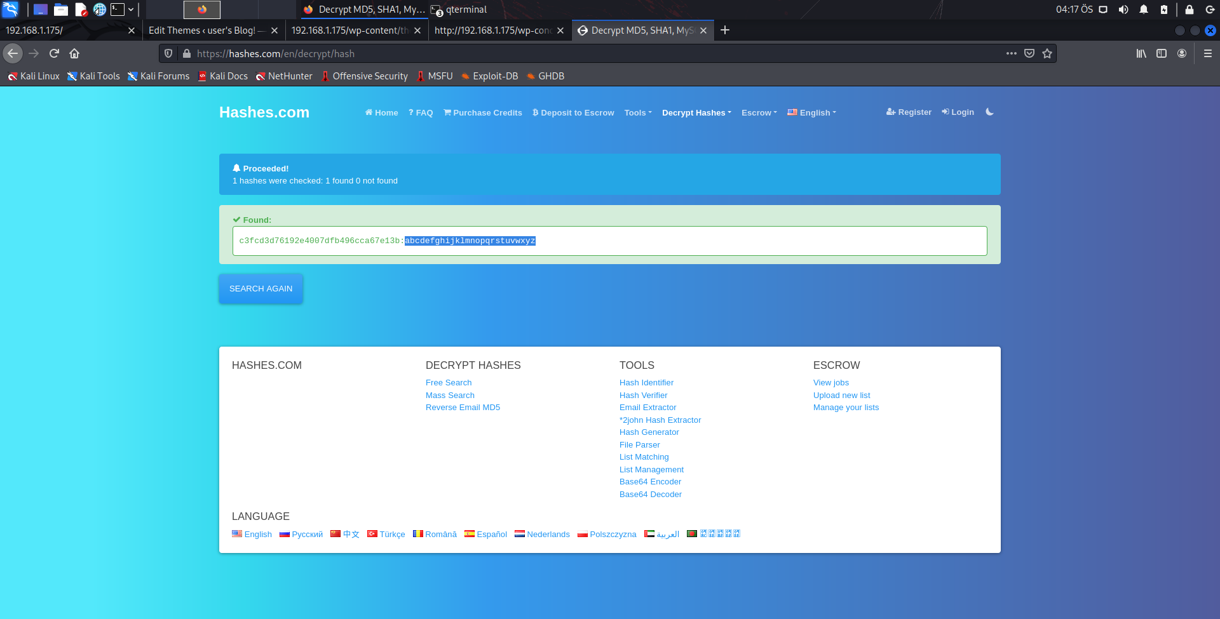Go back to the previous page
Screen dimensions: 1220x619
click(13, 54)
